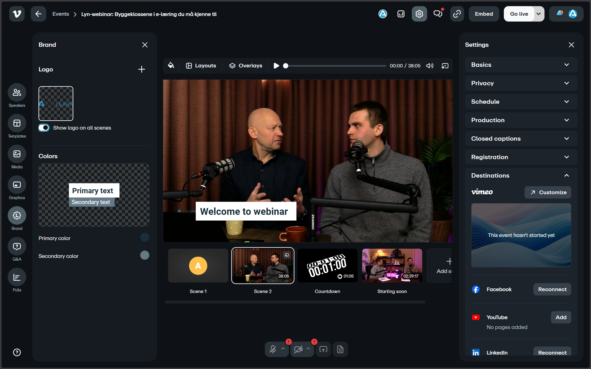
Task: Expand the Basics section
Action: [521, 65]
